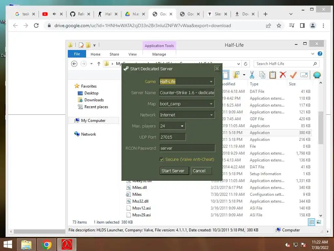
Task: Click the Server Name input field
Action: tap(187, 92)
